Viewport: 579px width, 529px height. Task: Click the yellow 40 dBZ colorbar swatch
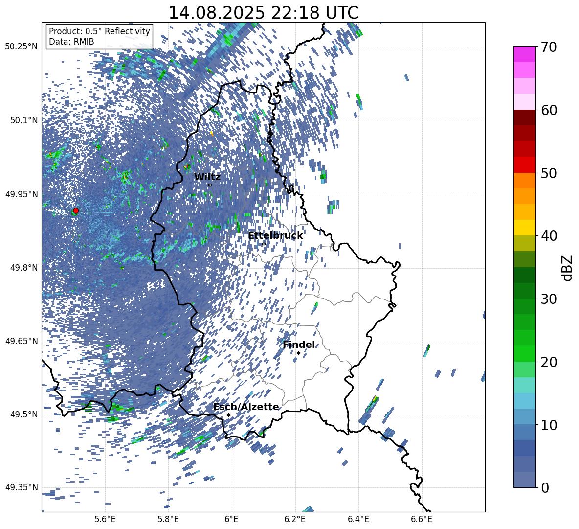(525, 228)
